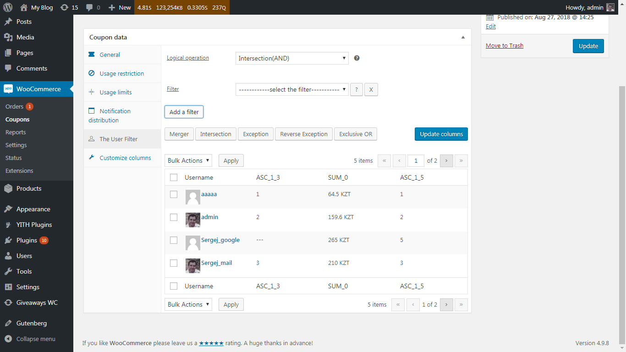The image size is (626, 352).
Task: Click Exclusive OR button
Action: (x=356, y=134)
